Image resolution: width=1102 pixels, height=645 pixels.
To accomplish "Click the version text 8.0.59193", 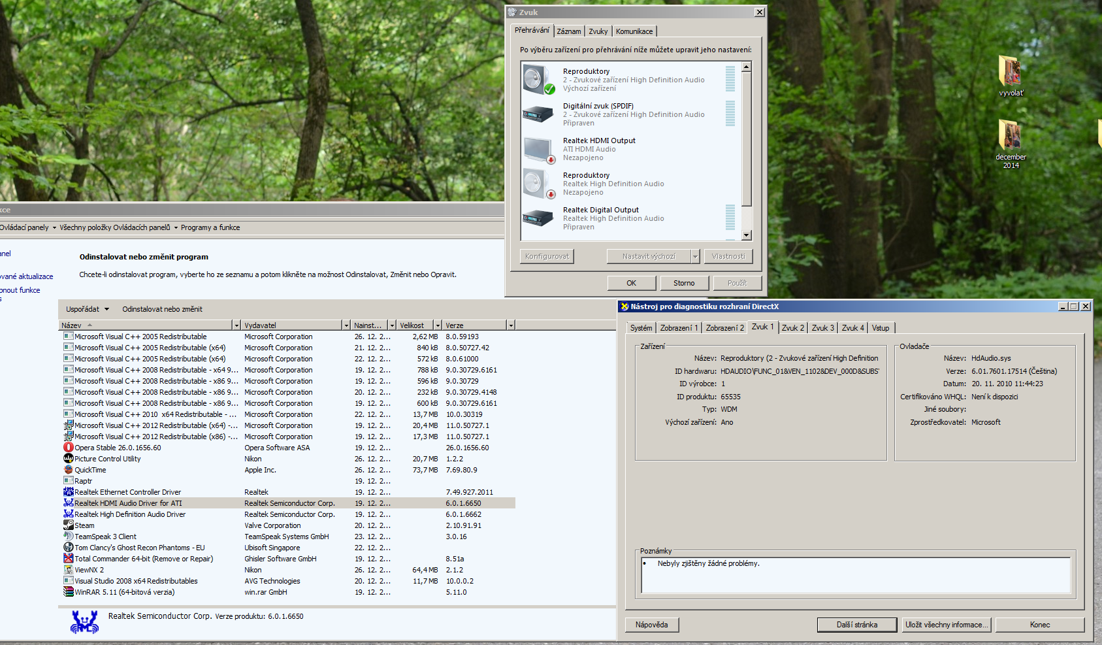I will pyautogui.click(x=462, y=337).
